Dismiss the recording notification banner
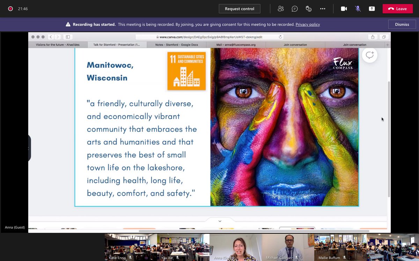 click(402, 24)
